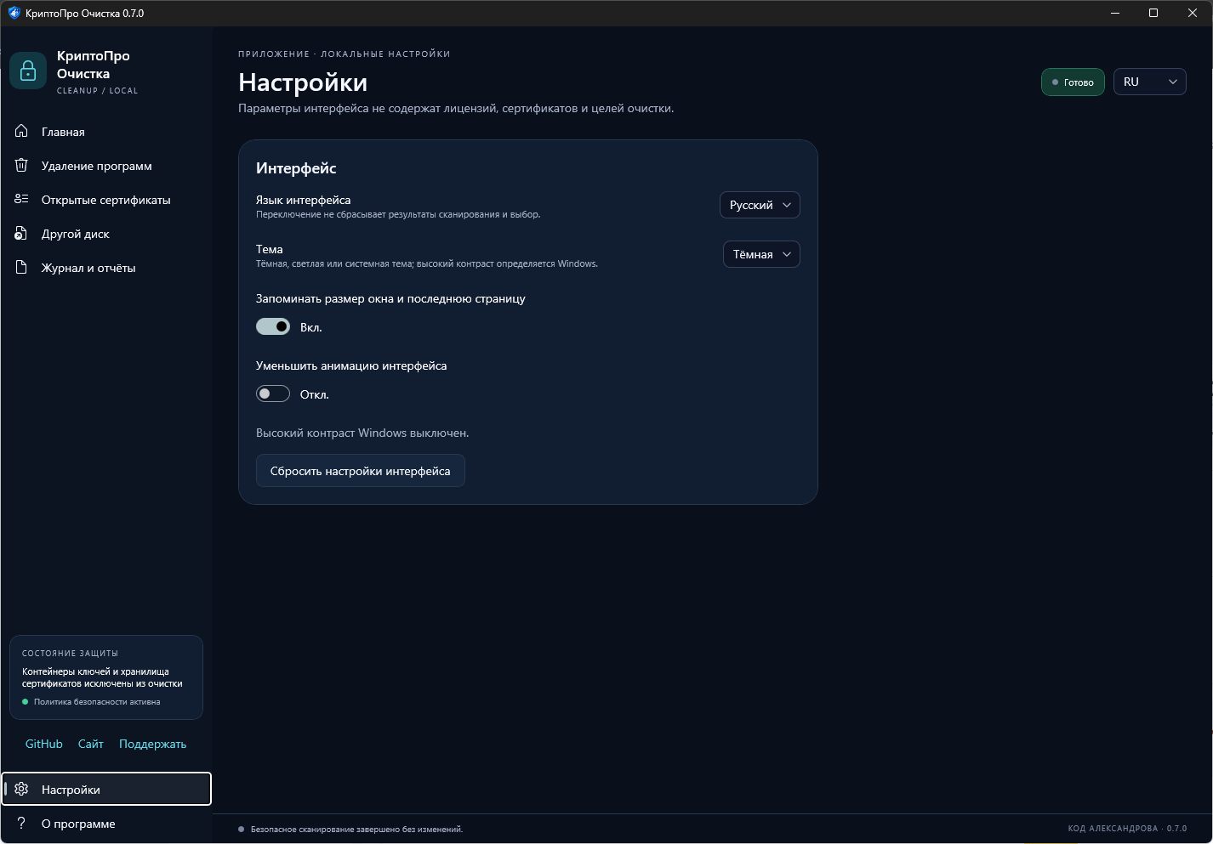Click the Поддержать link
Image resolution: width=1213 pixels, height=844 pixels.
click(153, 744)
